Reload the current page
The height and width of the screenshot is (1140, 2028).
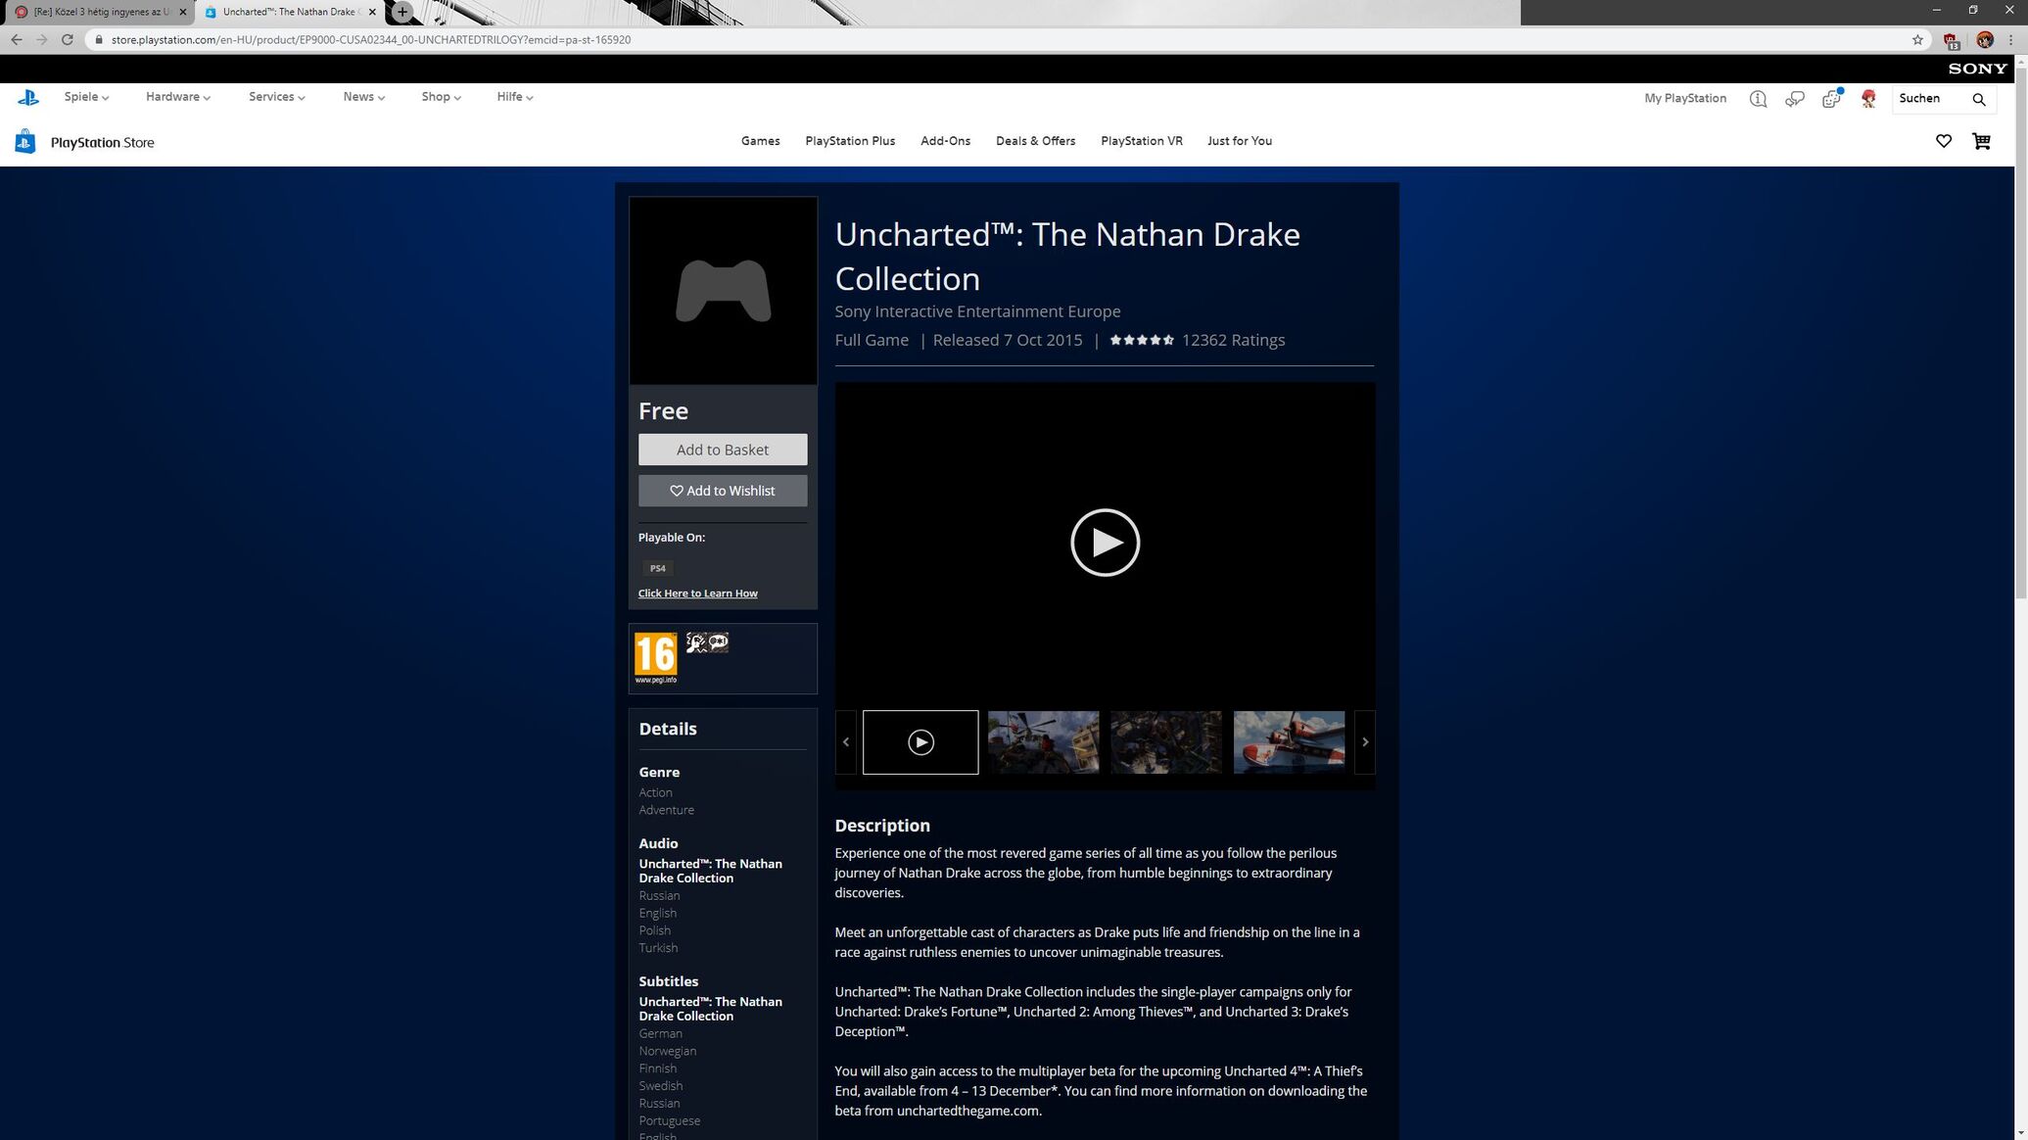pyautogui.click(x=67, y=39)
